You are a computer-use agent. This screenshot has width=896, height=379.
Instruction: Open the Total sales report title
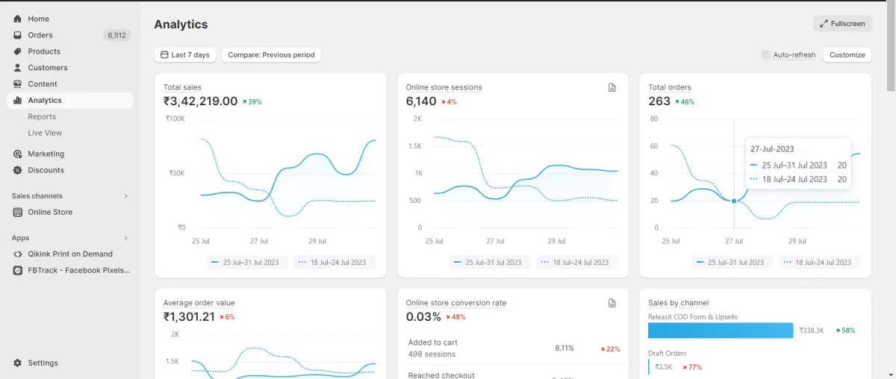pyautogui.click(x=182, y=87)
